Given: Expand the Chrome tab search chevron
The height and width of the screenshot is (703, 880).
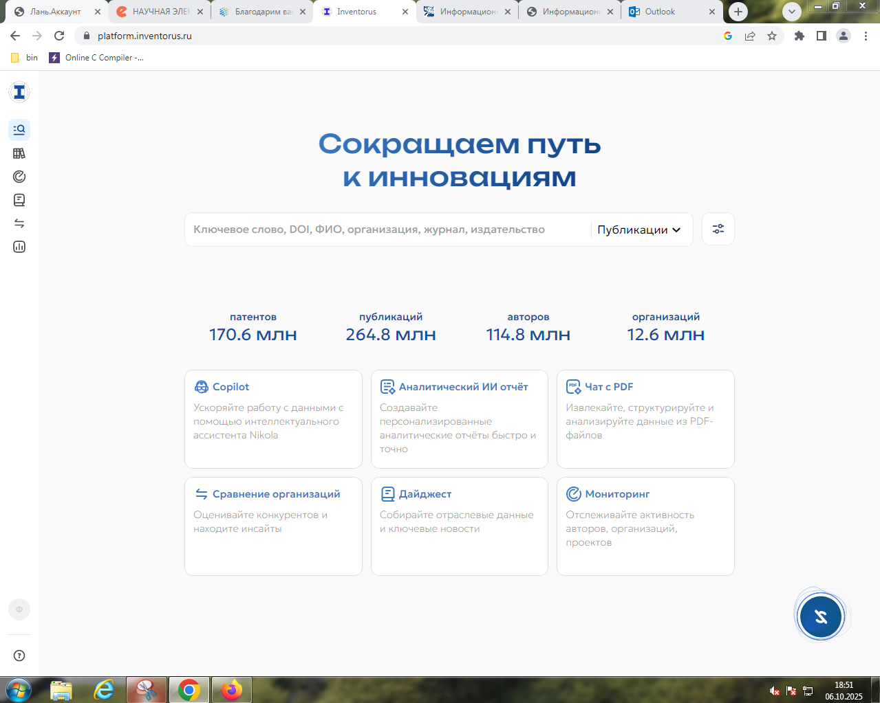Looking at the screenshot, I should pos(792,12).
